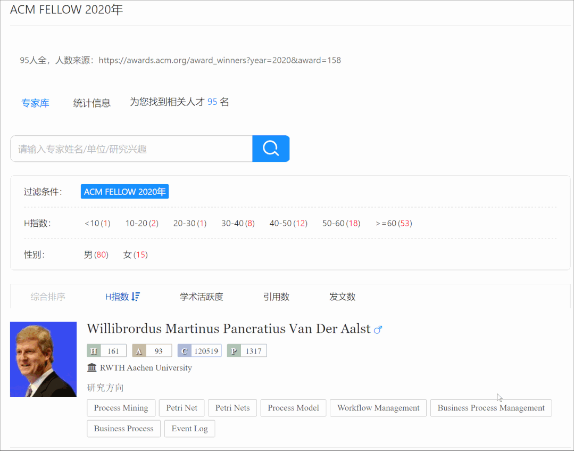Screen dimensions: 574x451
Task: Filter H-index 50-60 range
Action: coord(341,223)
